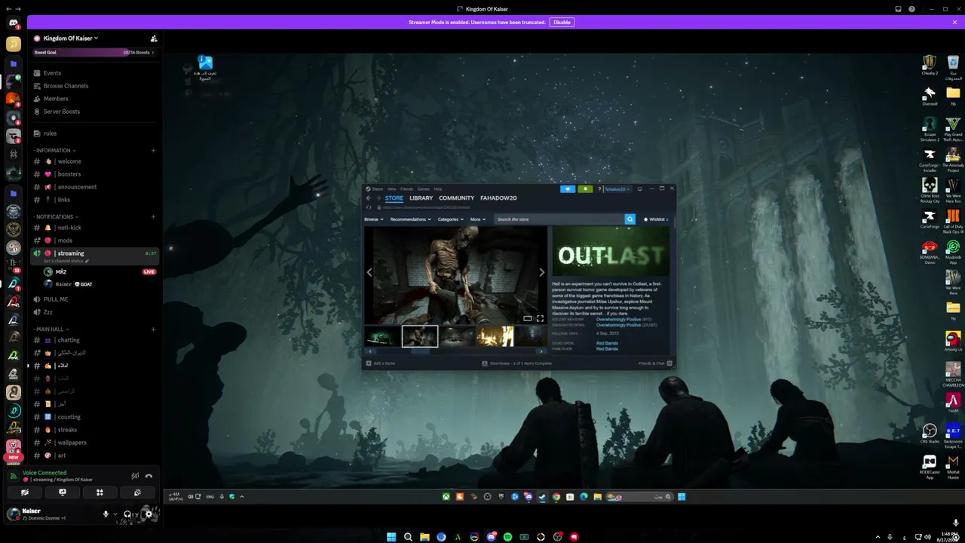Viewport: 965px width, 543px height.
Task: Mute the microphone in the user panel
Action: coord(106,514)
